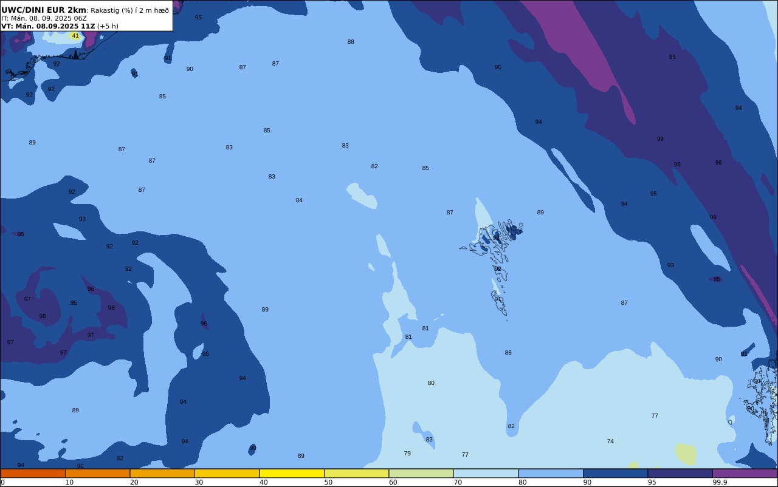This screenshot has height=487, width=778.
Task: Click the '50' legend scale label
Action: click(x=328, y=482)
